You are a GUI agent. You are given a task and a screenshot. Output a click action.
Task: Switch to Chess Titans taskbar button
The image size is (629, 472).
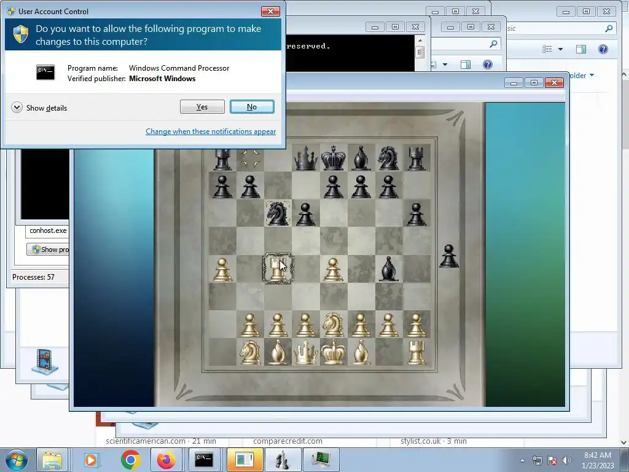283,460
